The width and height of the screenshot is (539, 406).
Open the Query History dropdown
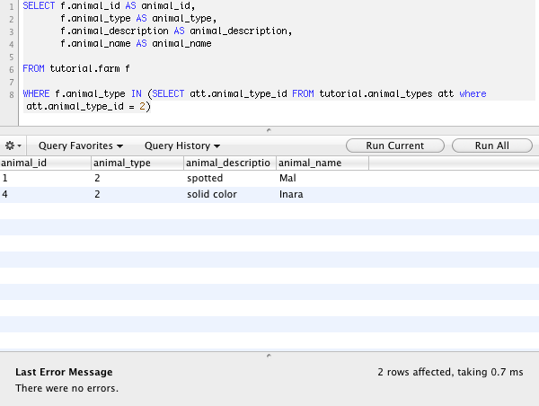click(x=182, y=146)
